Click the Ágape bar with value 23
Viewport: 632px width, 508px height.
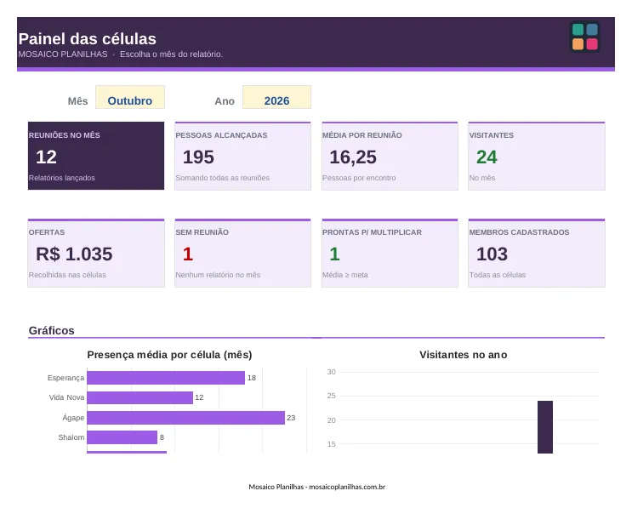(185, 418)
